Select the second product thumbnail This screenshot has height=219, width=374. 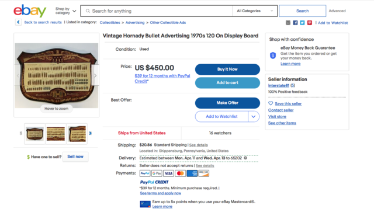56,134
